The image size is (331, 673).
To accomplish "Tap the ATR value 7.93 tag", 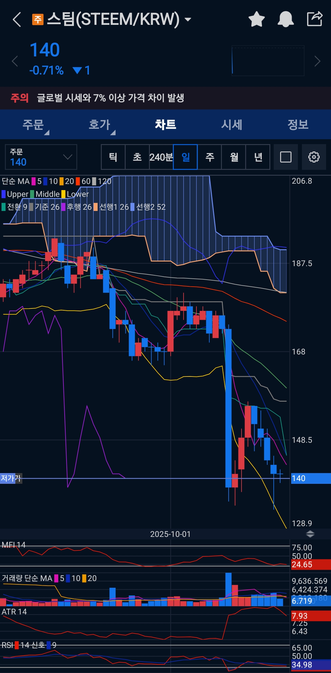I will (310, 616).
